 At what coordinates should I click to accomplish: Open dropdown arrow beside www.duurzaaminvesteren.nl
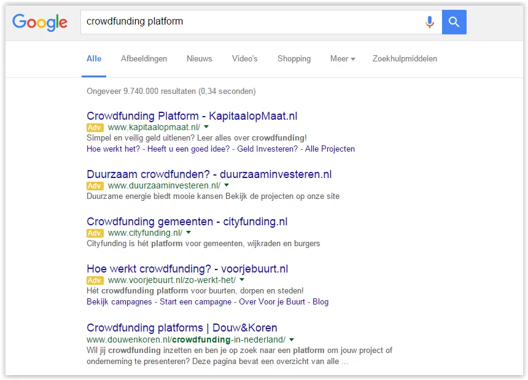(227, 185)
